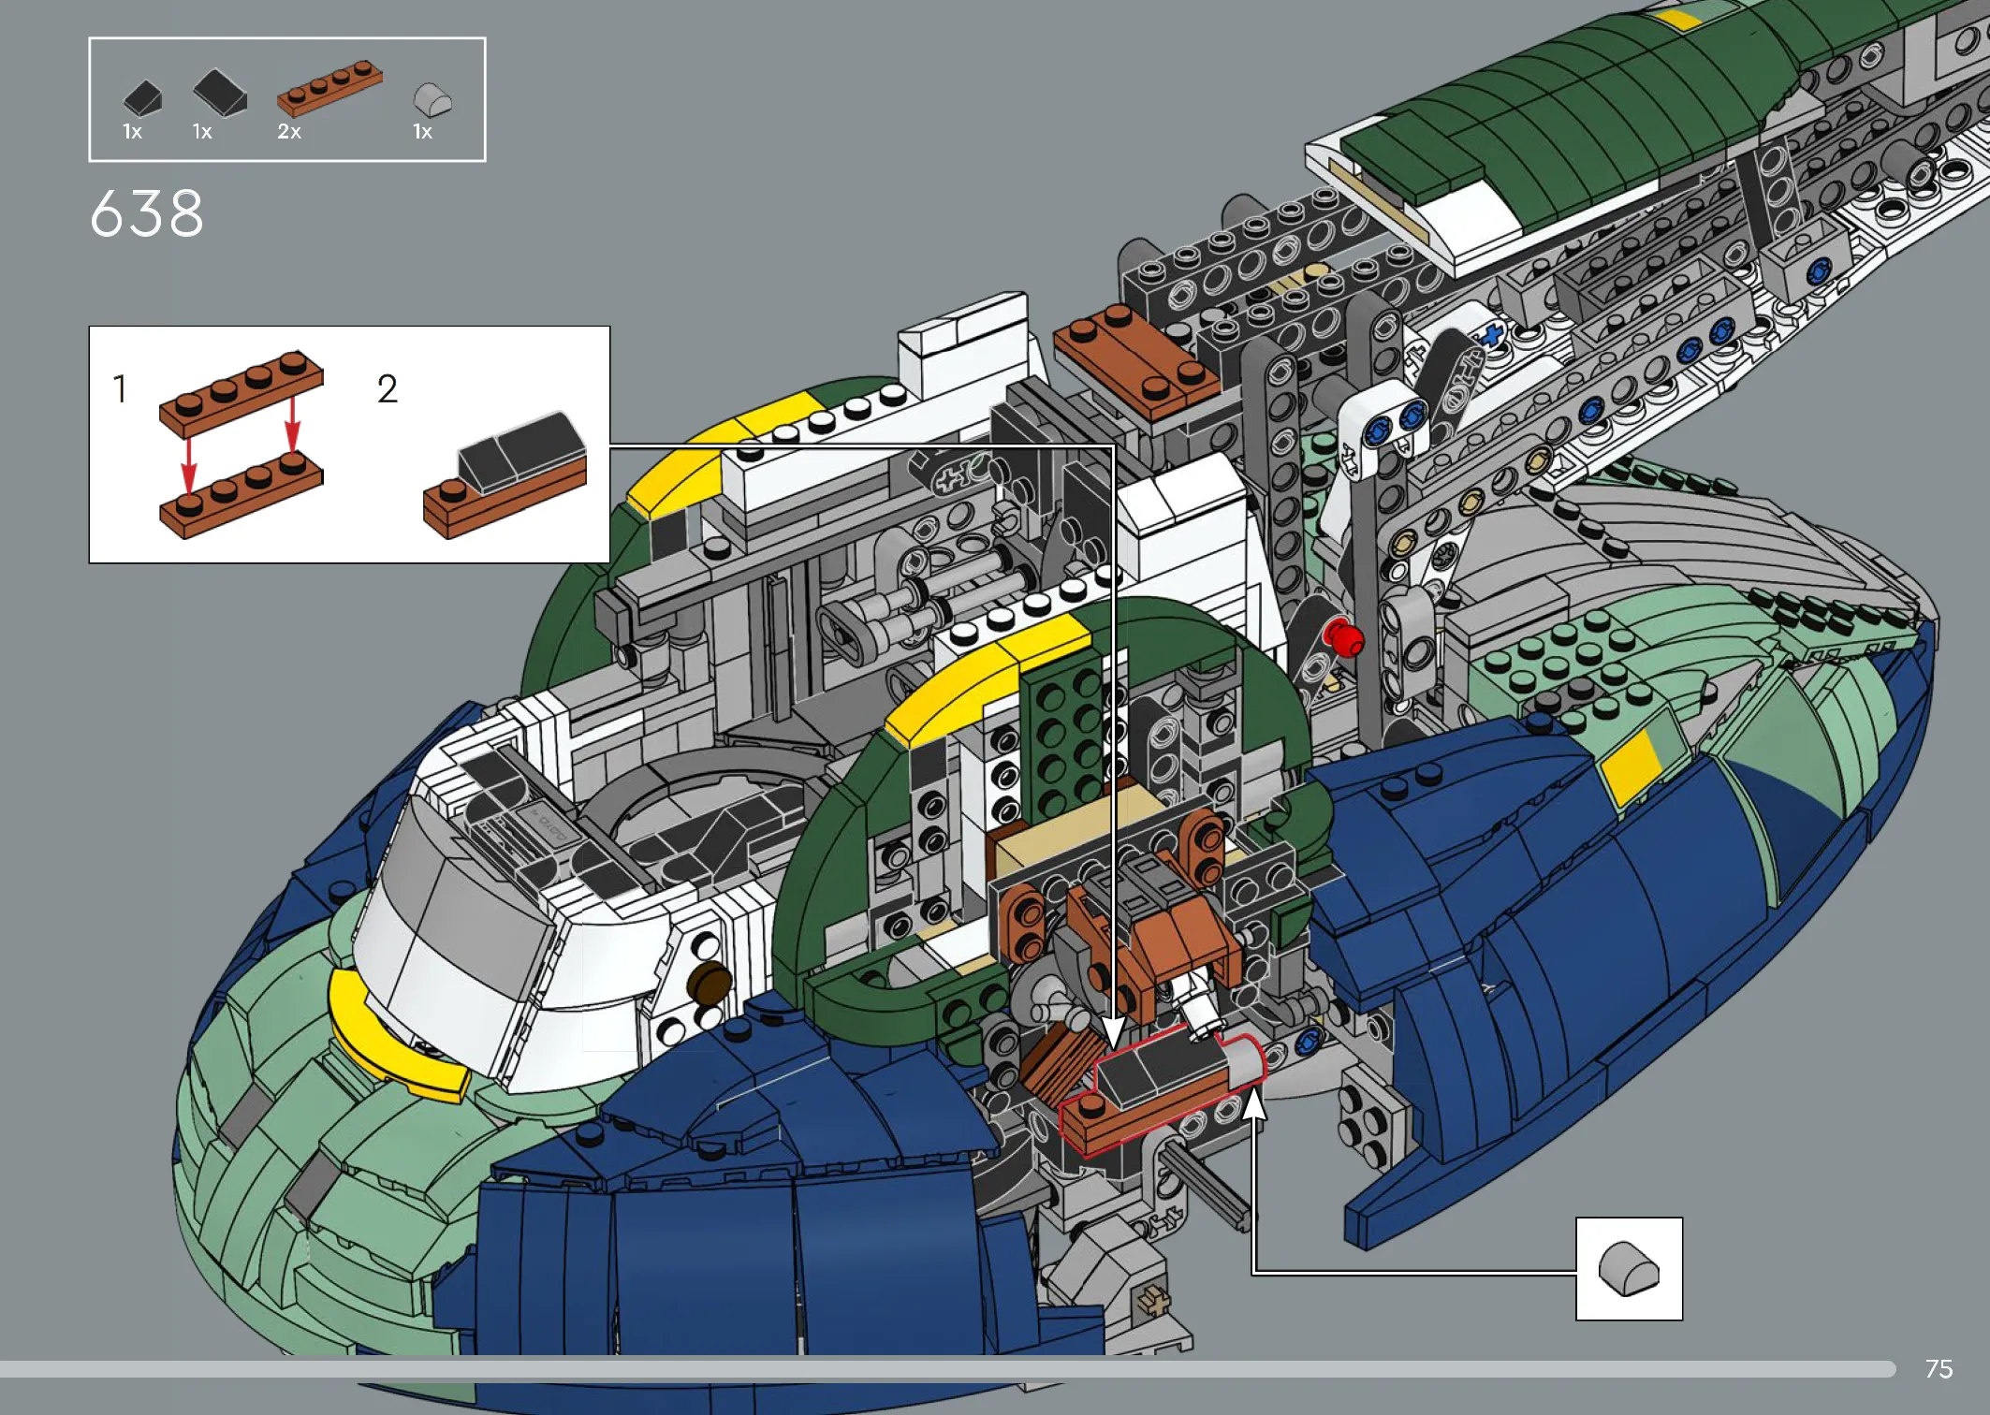Screen dimensions: 1990x1415
Task: Click the gray curved slope piece in the parts list
Action: click(x=432, y=99)
